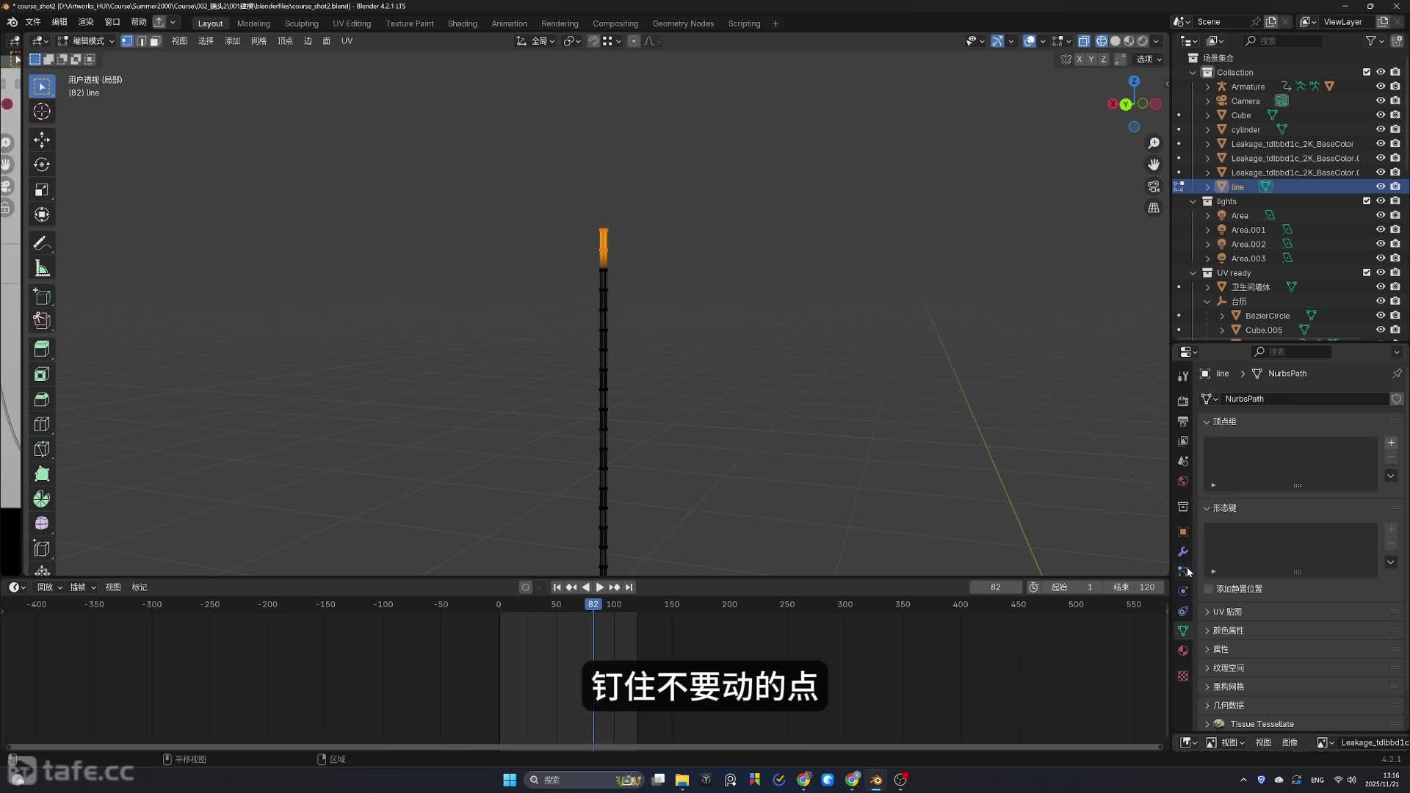This screenshot has width=1410, height=793.
Task: Toggle camera view in viewport
Action: (1154, 187)
